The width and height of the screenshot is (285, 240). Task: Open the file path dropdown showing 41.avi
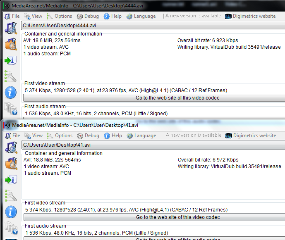pyautogui.click(x=153, y=145)
